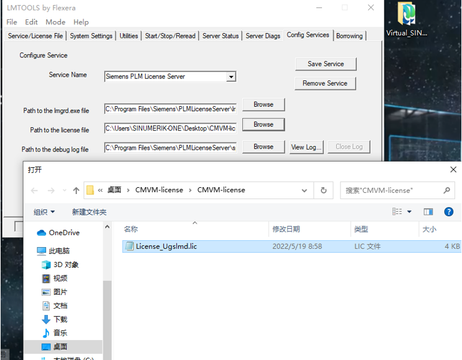The image size is (462, 360).
Task: Click the search magnifier icon
Action: coord(446,190)
